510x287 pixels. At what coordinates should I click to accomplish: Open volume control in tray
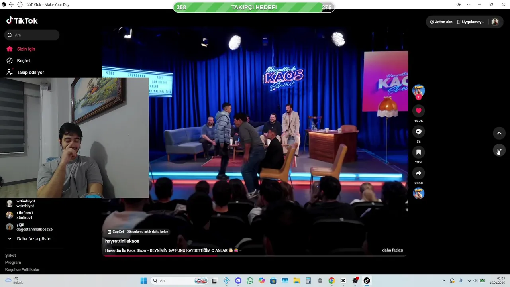[475, 281]
